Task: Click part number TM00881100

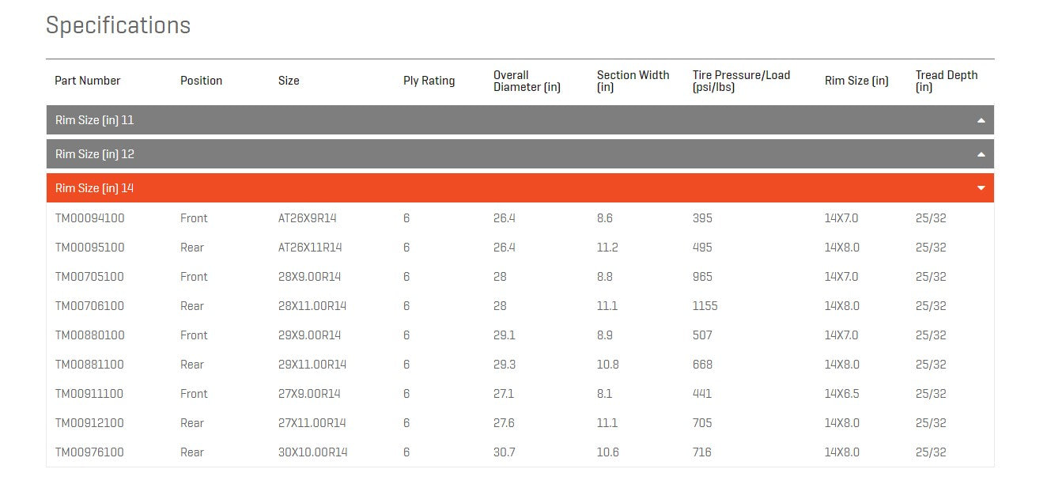Action: [89, 365]
